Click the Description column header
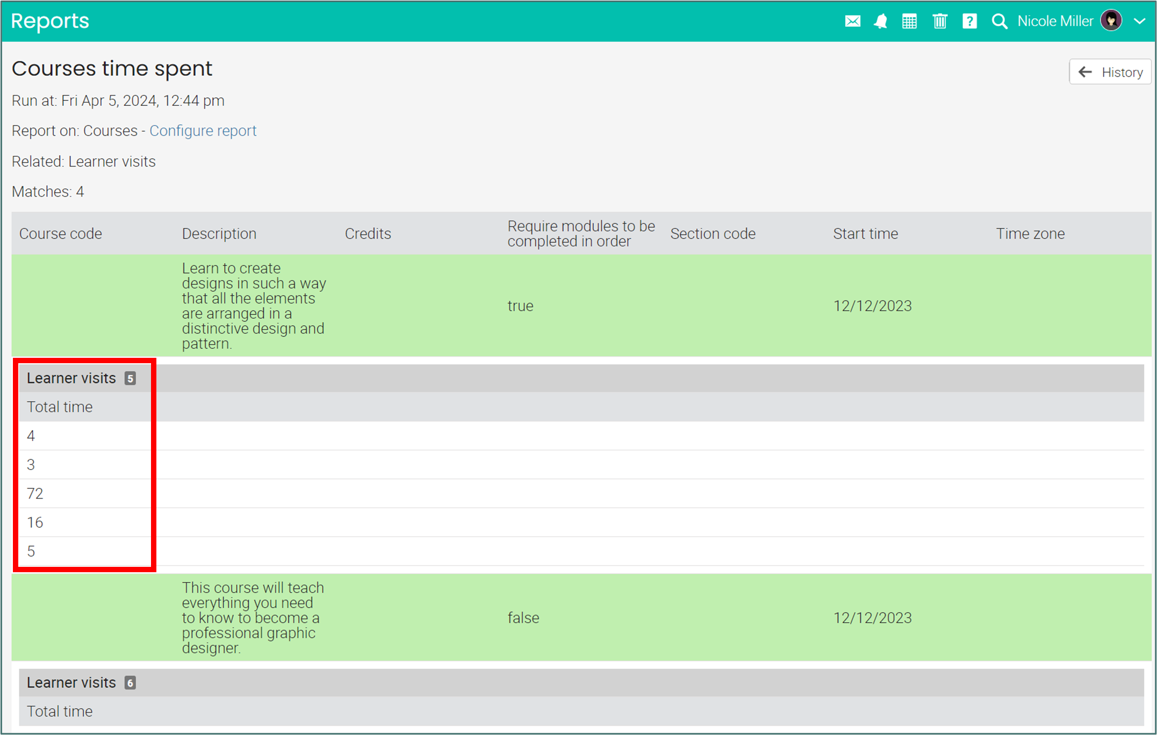Viewport: 1157px width, 735px height. click(219, 234)
